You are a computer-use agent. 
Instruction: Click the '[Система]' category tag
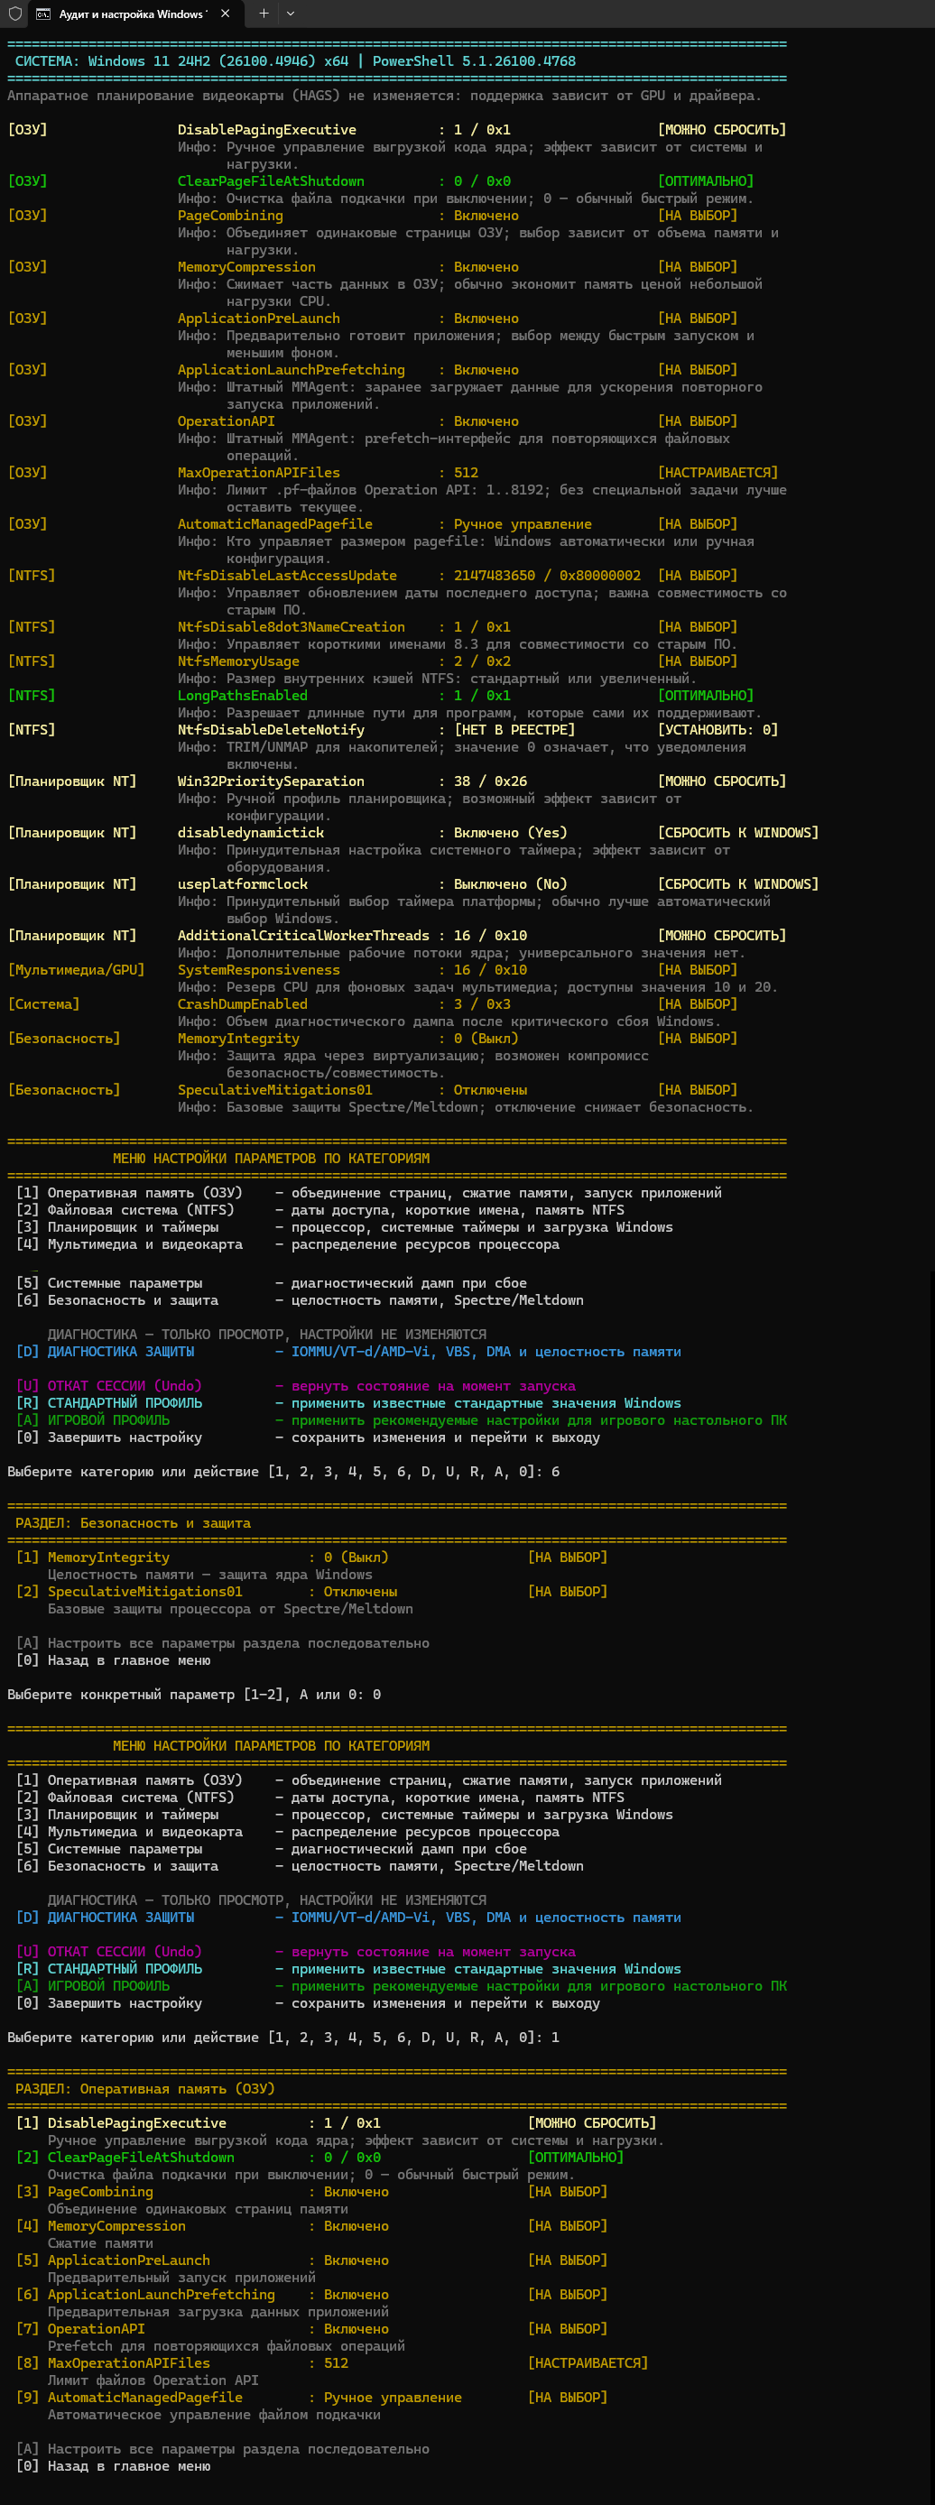(x=42, y=1003)
